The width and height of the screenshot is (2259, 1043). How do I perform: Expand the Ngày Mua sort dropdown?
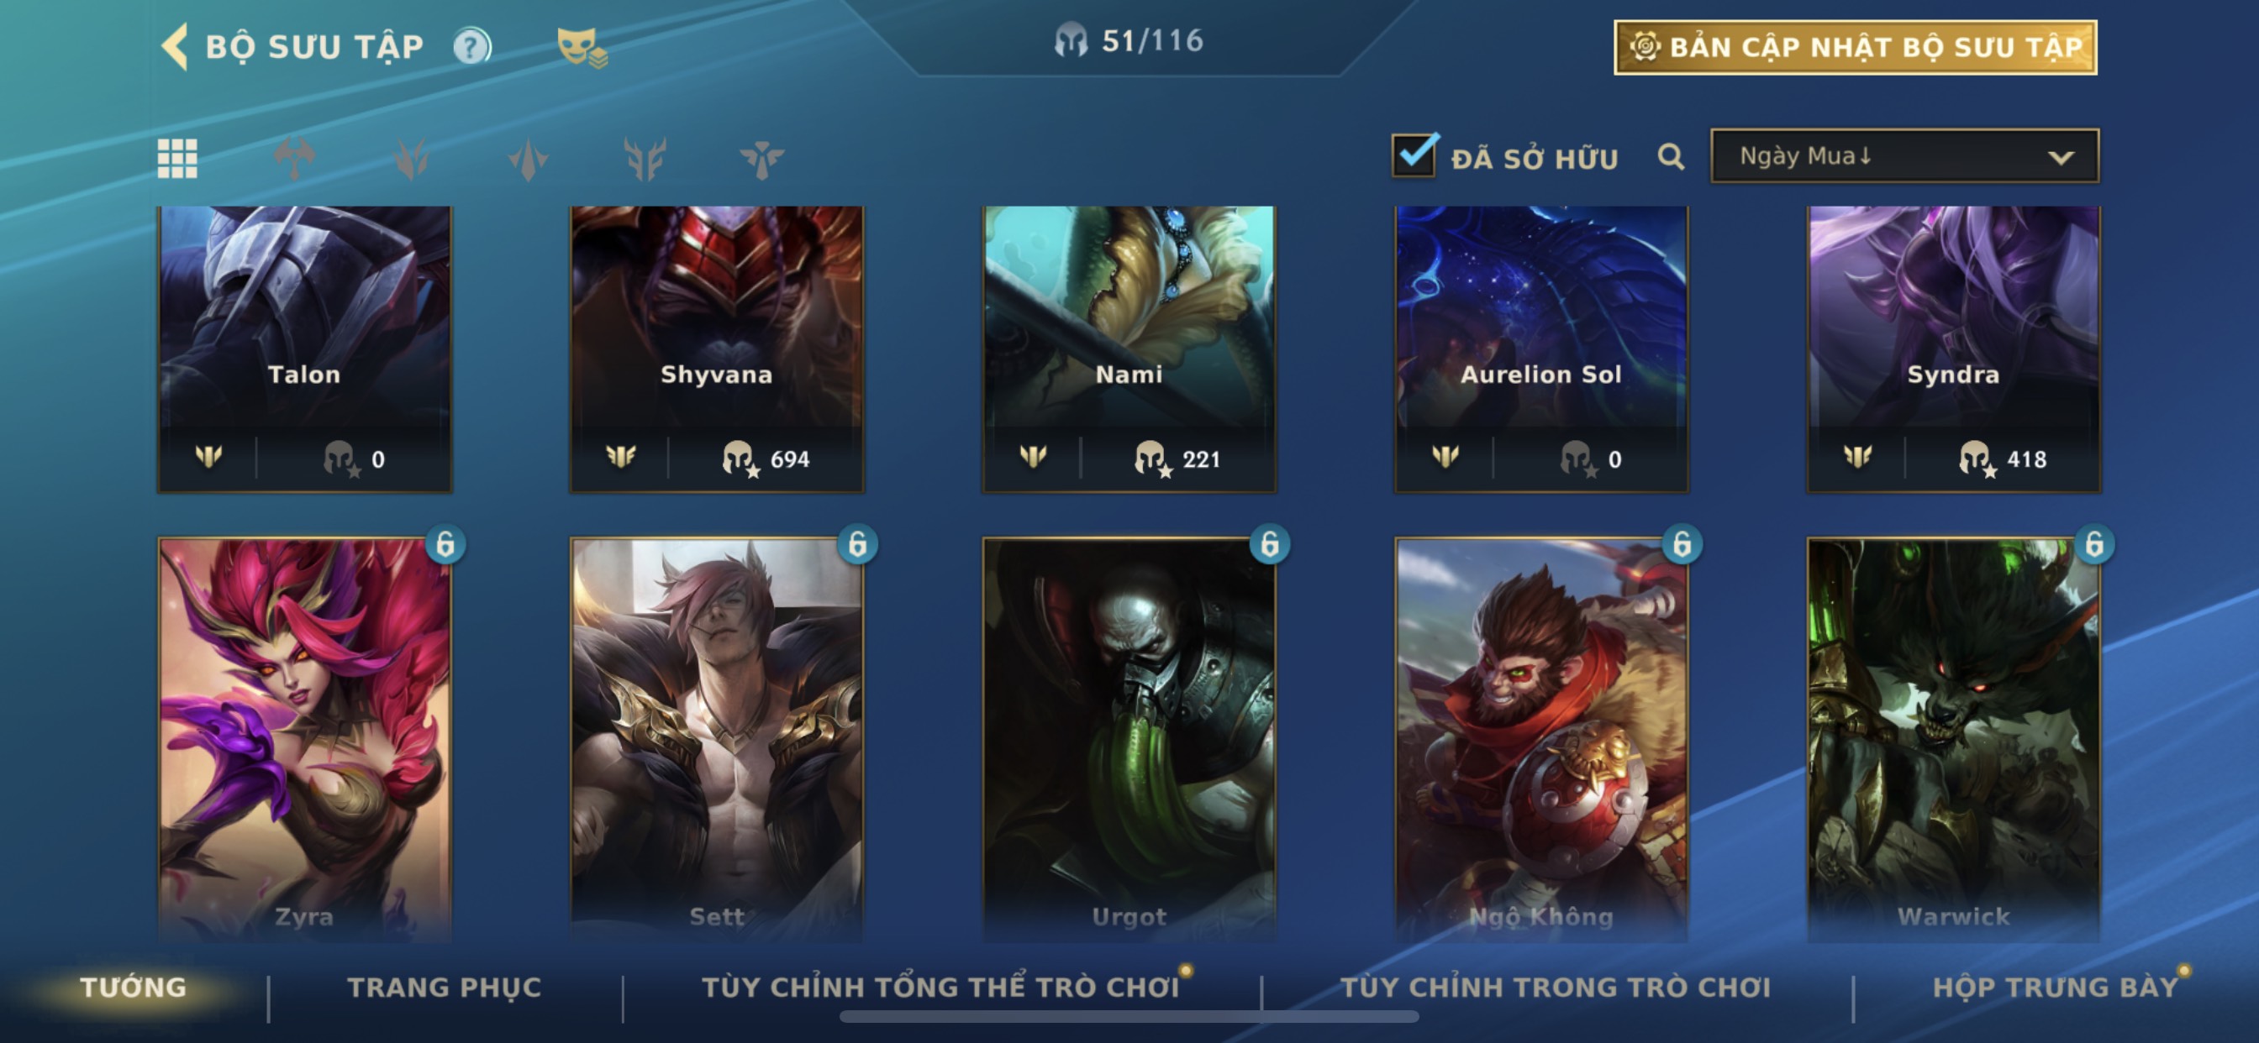1904,156
